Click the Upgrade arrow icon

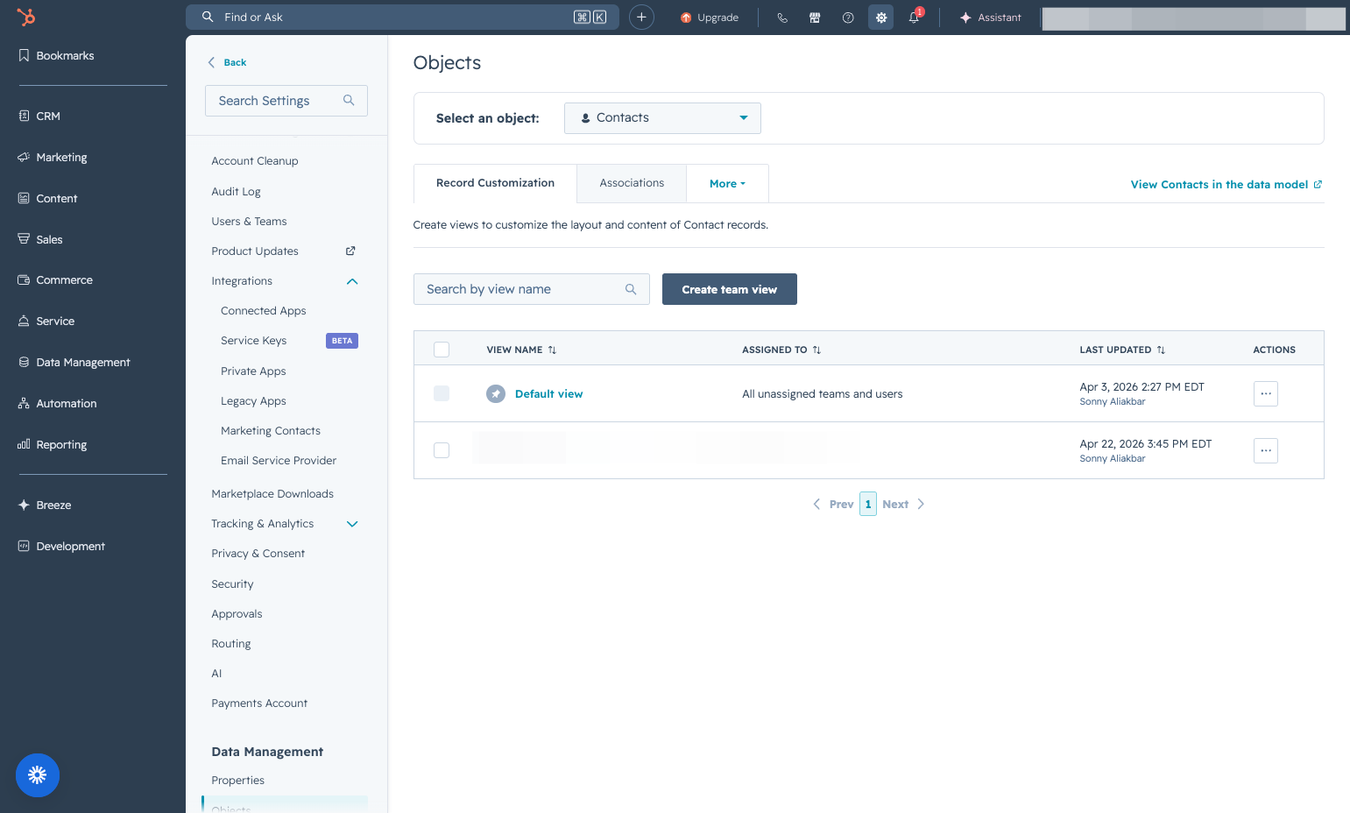[686, 18]
